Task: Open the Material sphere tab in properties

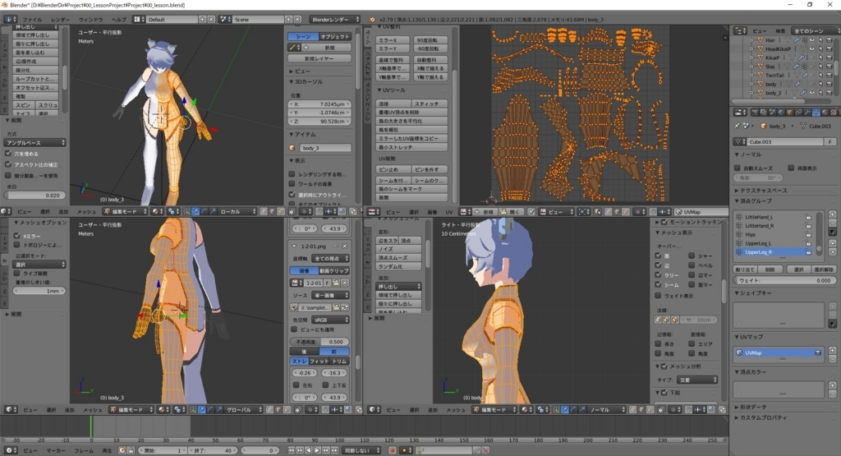Action: click(825, 112)
